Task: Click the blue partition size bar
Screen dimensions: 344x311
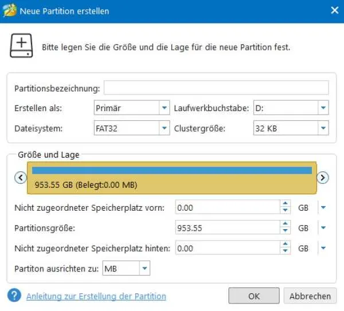Action: click(x=172, y=170)
